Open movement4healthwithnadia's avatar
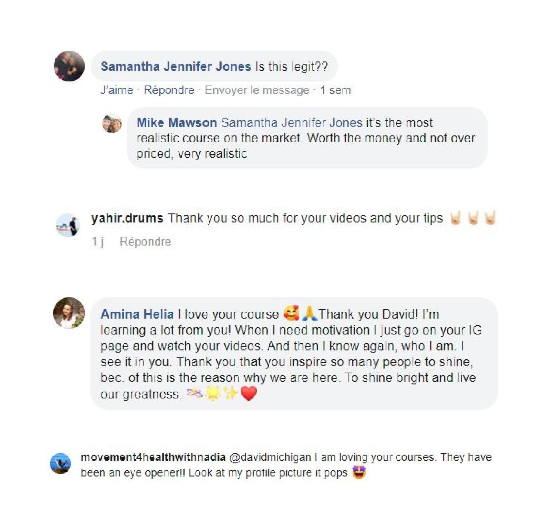This screenshot has width=546, height=508. click(60, 464)
